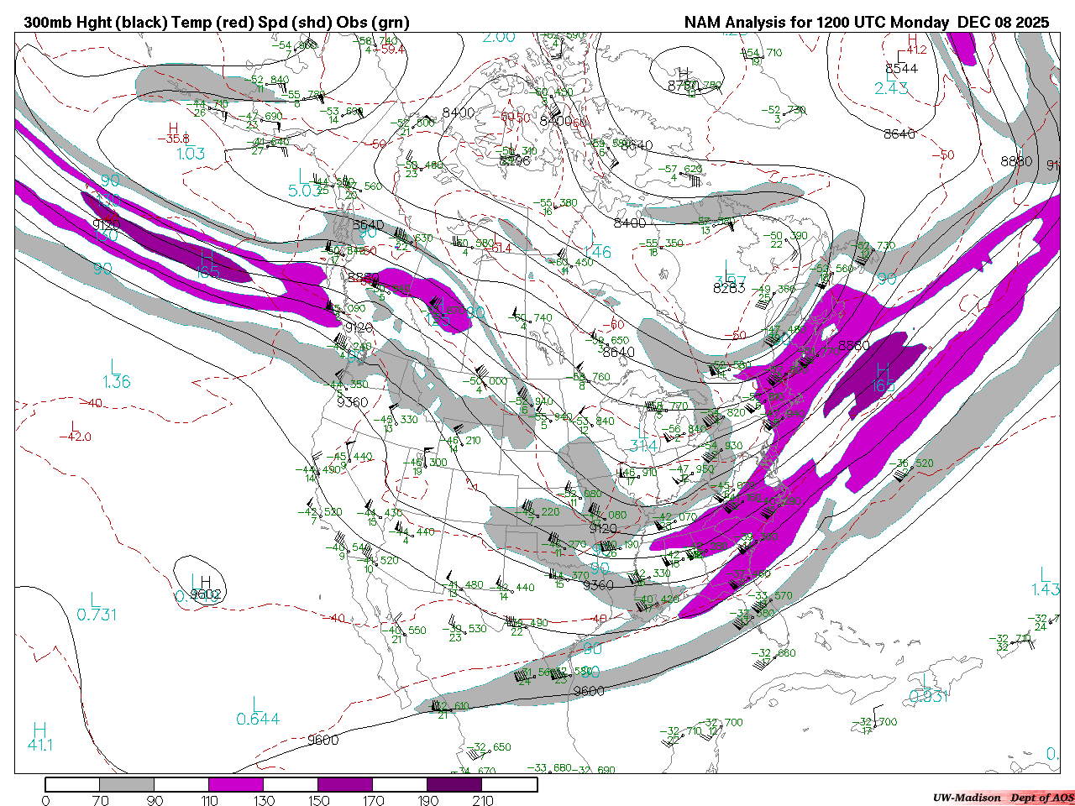Select the cyan "146" low value
This screenshot has width=1075, height=806.
597,252
